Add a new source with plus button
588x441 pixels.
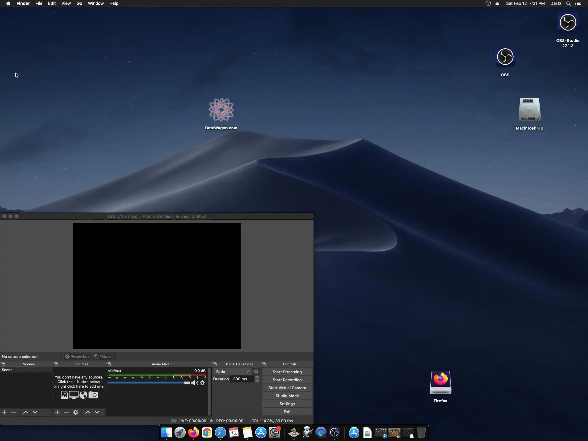coord(57,412)
